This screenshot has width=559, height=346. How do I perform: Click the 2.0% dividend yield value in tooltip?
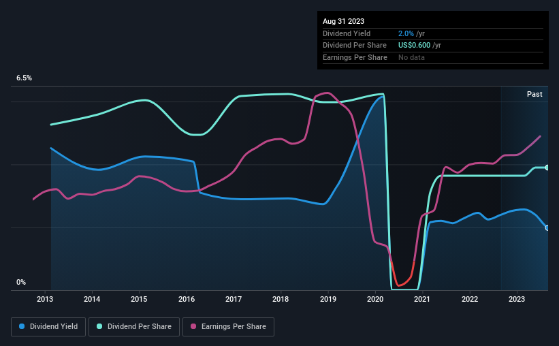pyautogui.click(x=406, y=33)
